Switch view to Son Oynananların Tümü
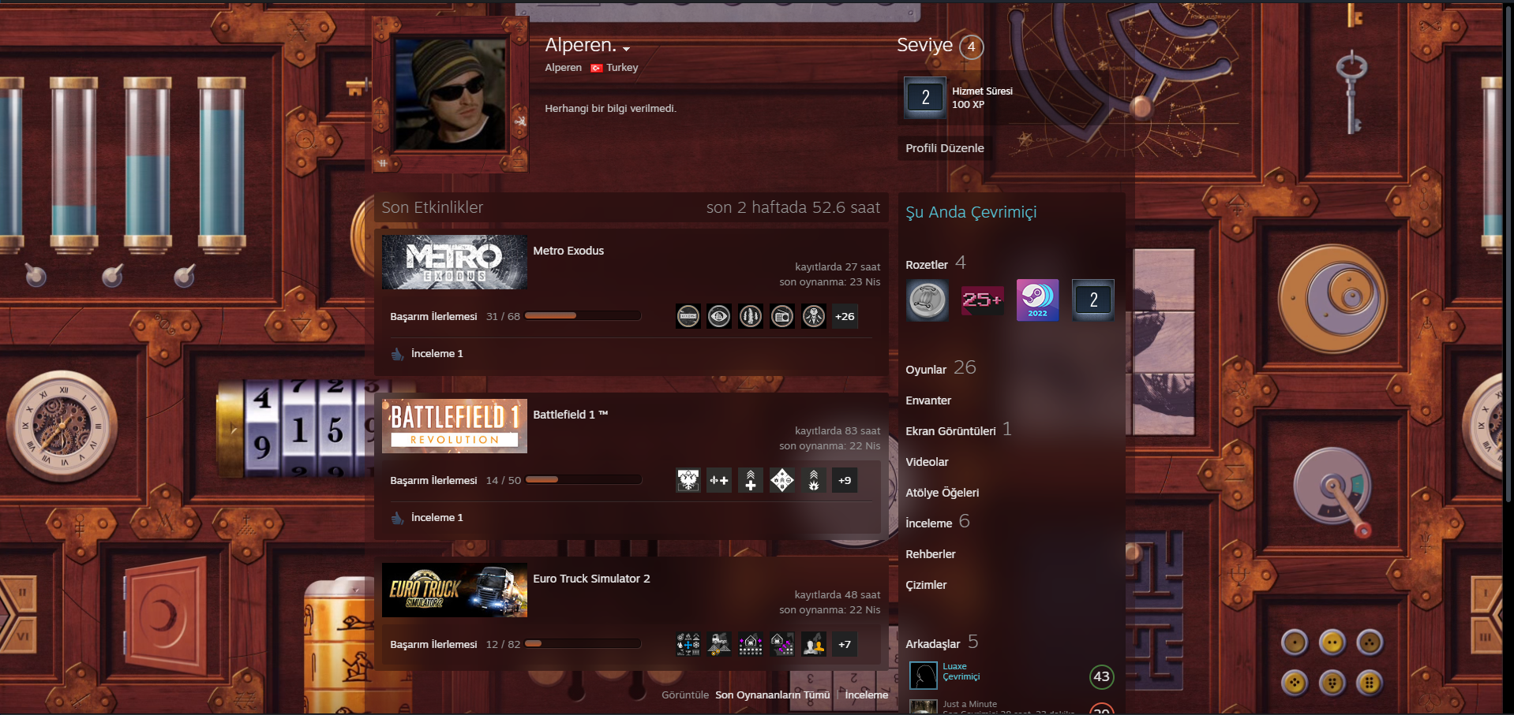Image resolution: width=1514 pixels, height=715 pixels. pyautogui.click(x=772, y=695)
